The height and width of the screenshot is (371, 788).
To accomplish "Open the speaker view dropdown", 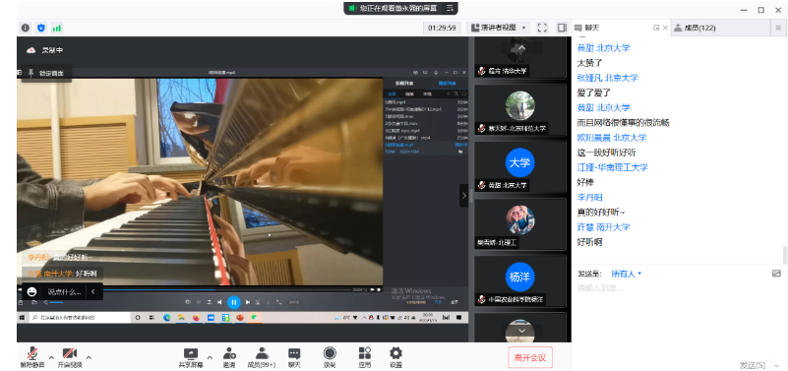I will [499, 28].
